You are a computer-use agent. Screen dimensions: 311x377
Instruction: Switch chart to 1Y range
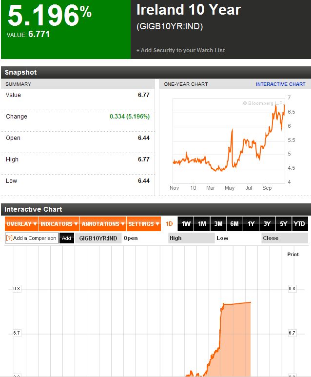click(x=251, y=224)
